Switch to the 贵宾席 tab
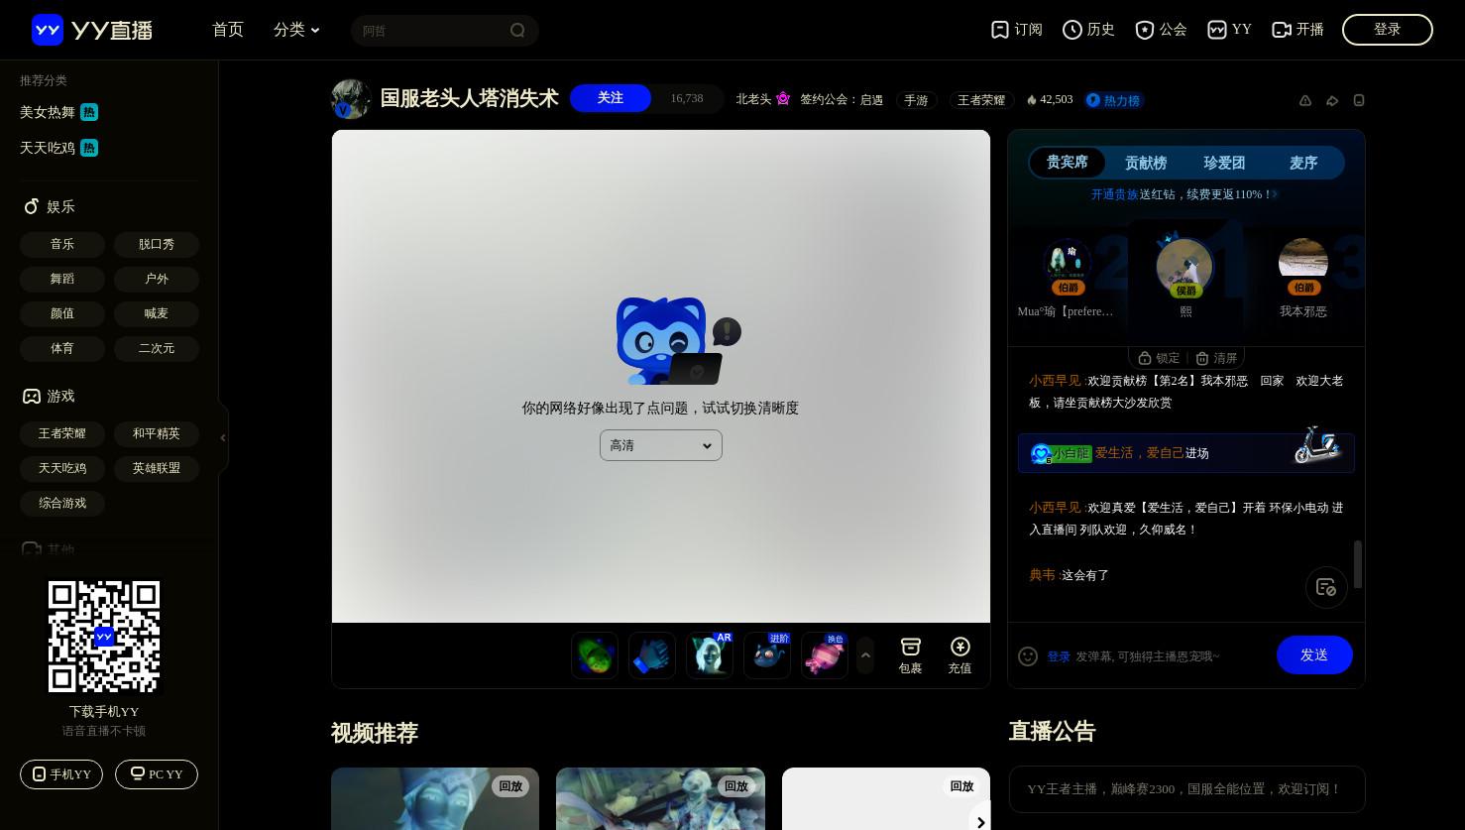 coord(1068,163)
